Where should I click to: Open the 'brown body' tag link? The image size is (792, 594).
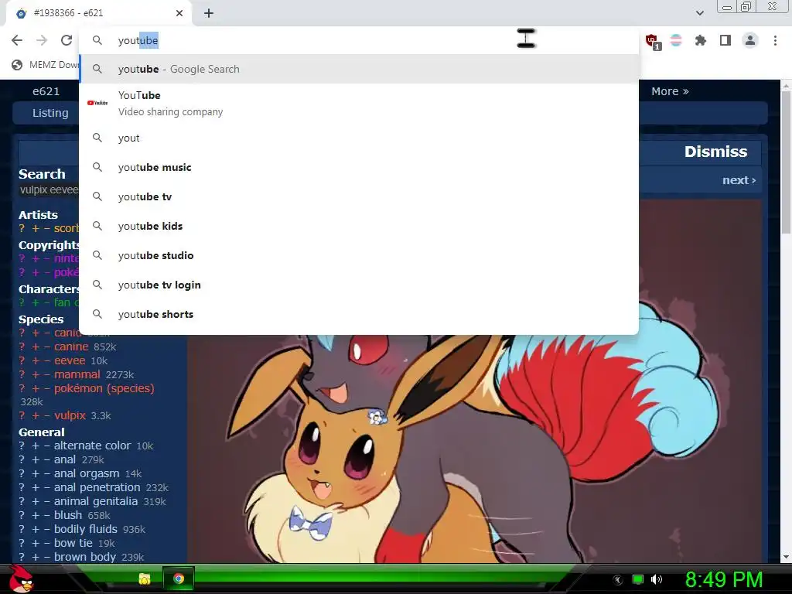pyautogui.click(x=85, y=557)
